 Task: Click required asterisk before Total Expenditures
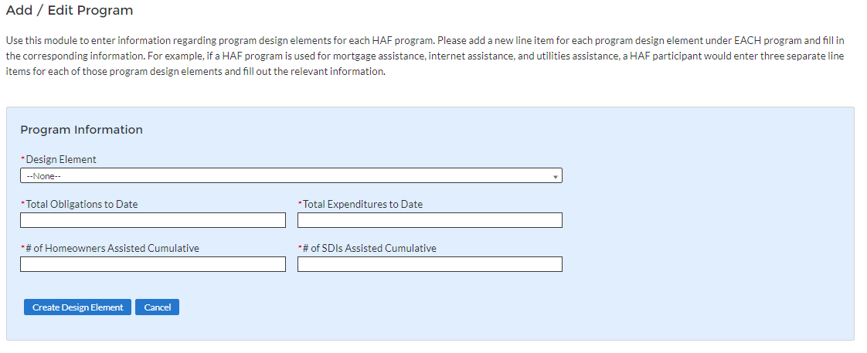coord(300,203)
